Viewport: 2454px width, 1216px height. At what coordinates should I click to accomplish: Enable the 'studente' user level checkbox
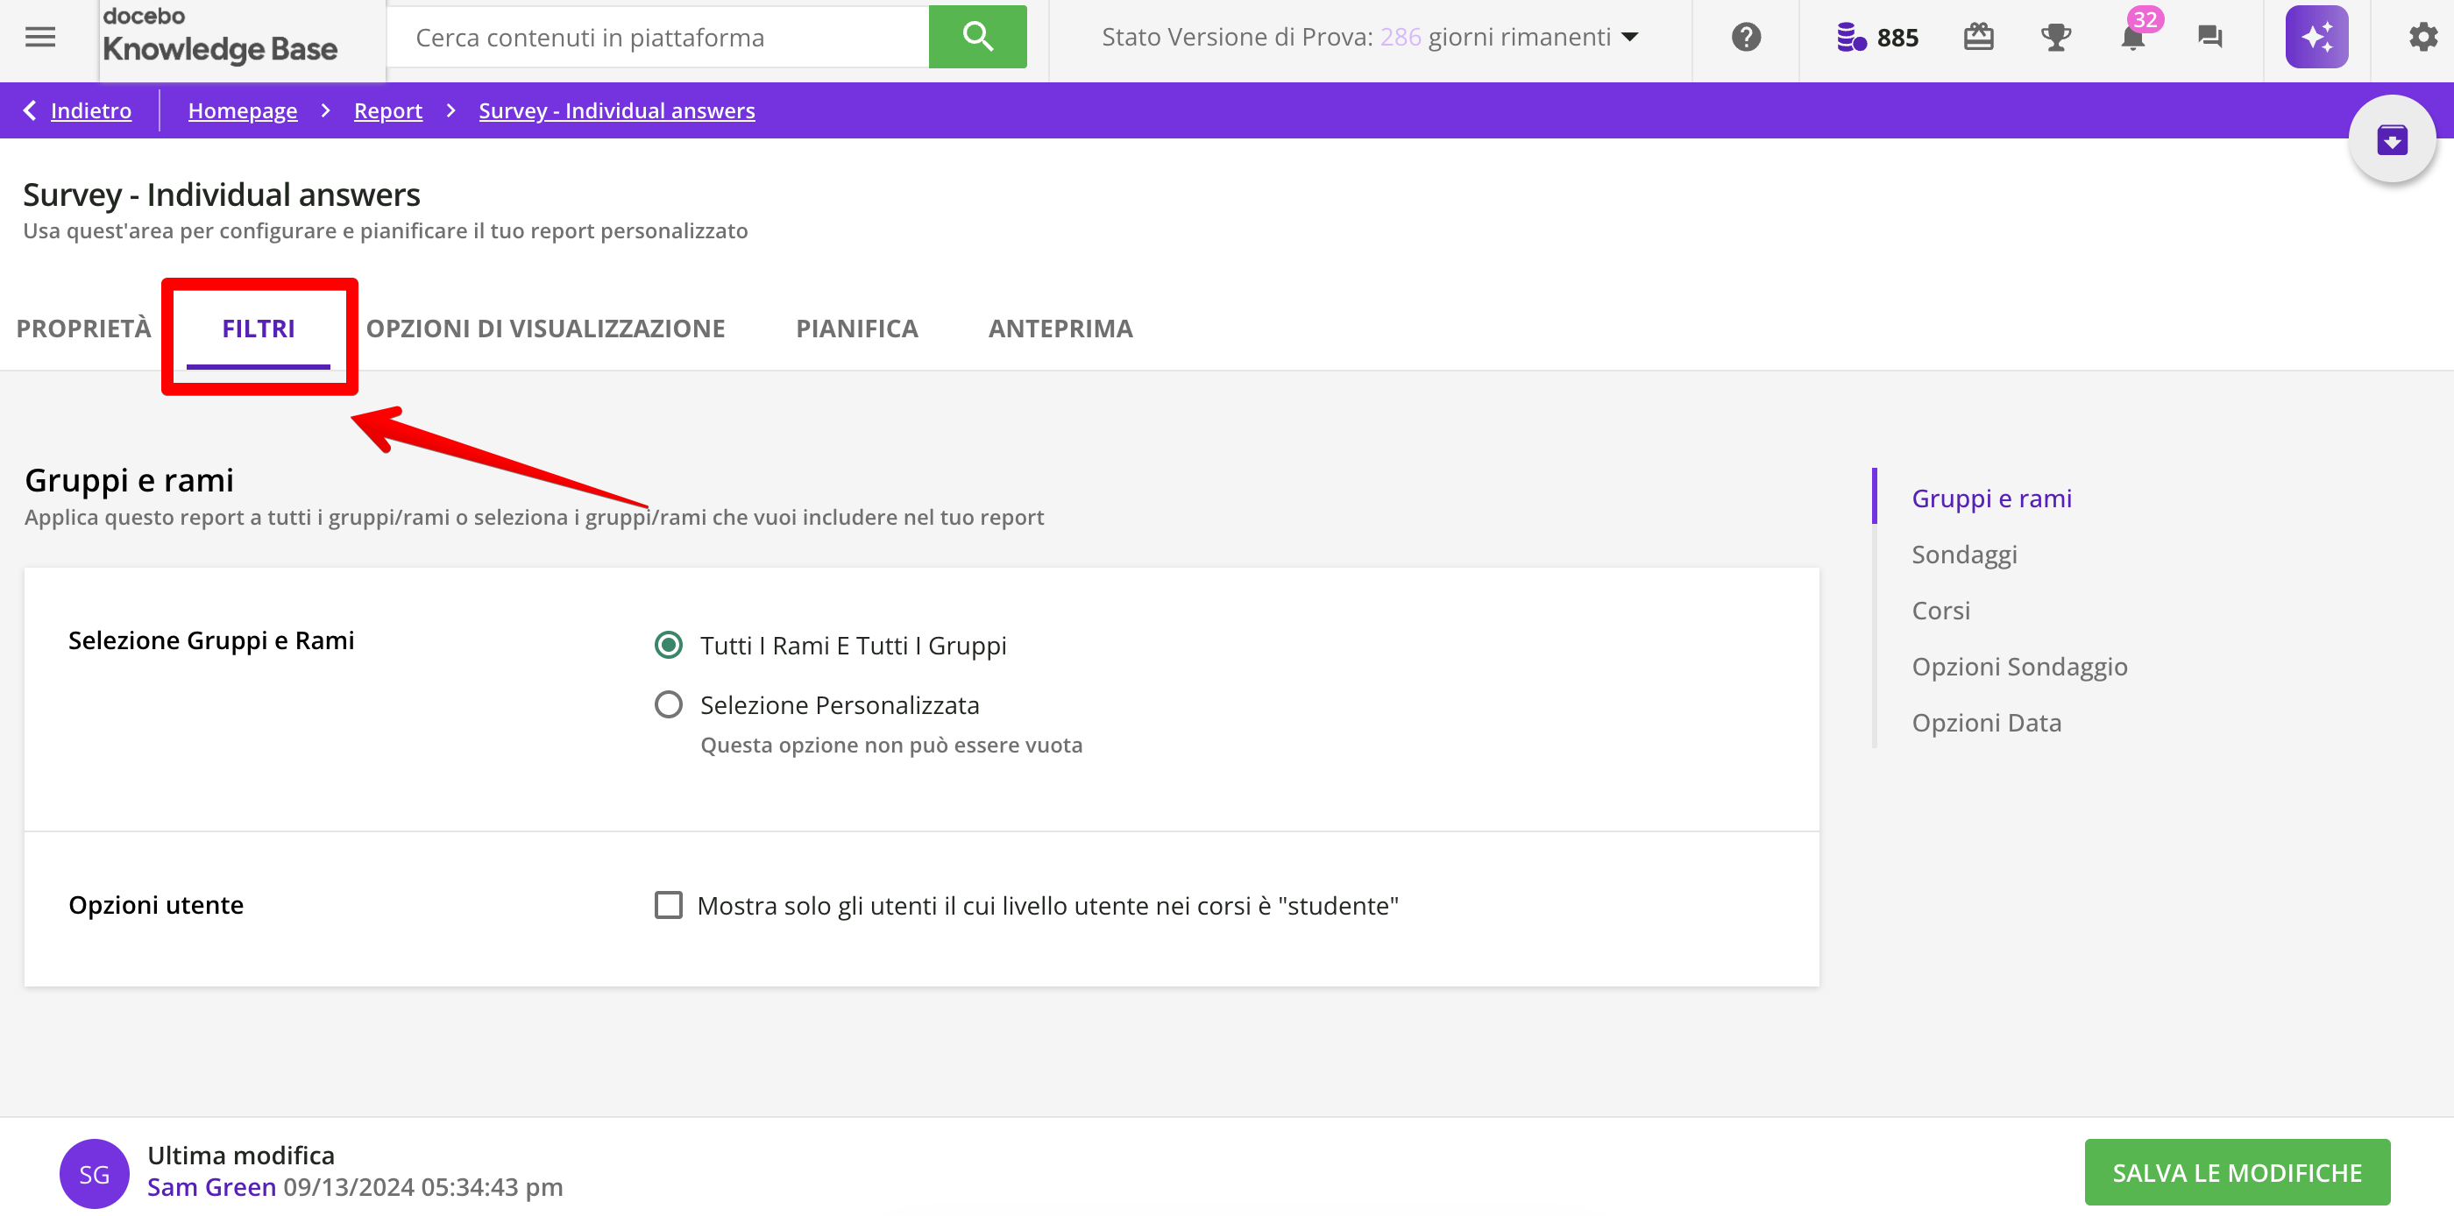(x=669, y=905)
